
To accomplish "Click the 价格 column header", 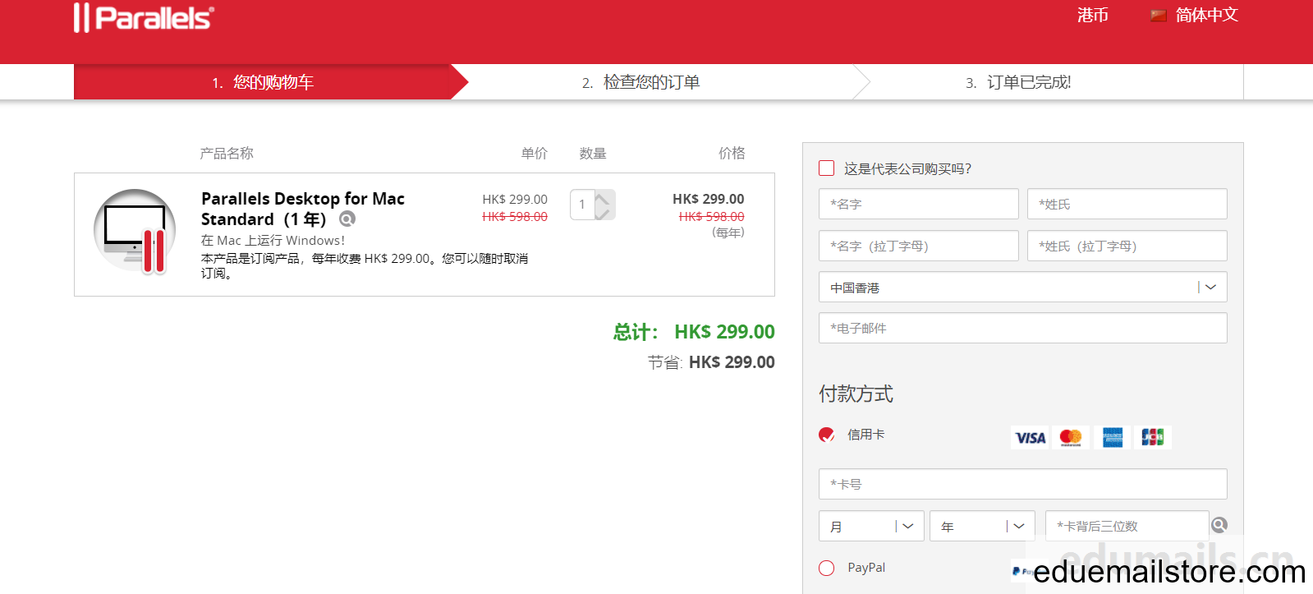I will click(732, 153).
